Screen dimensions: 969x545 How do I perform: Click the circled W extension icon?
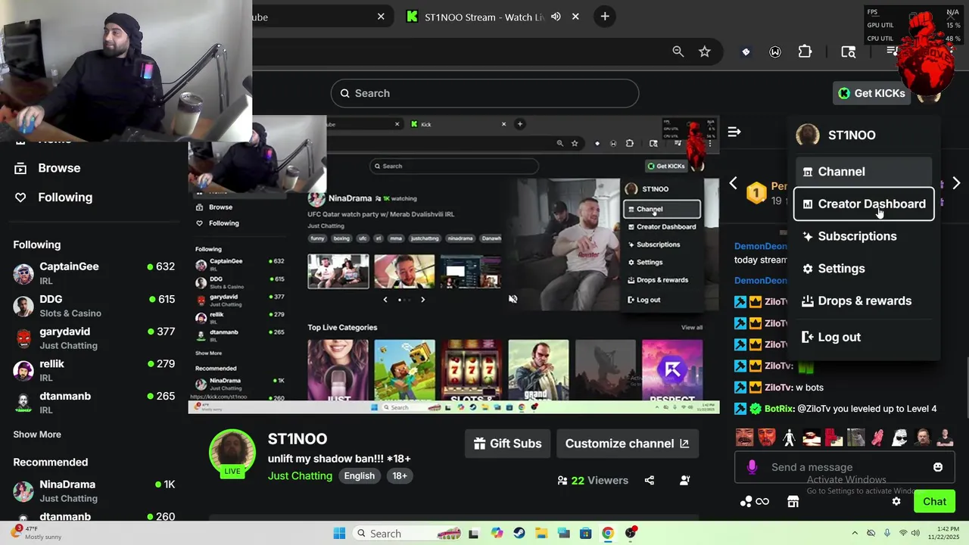click(x=775, y=51)
